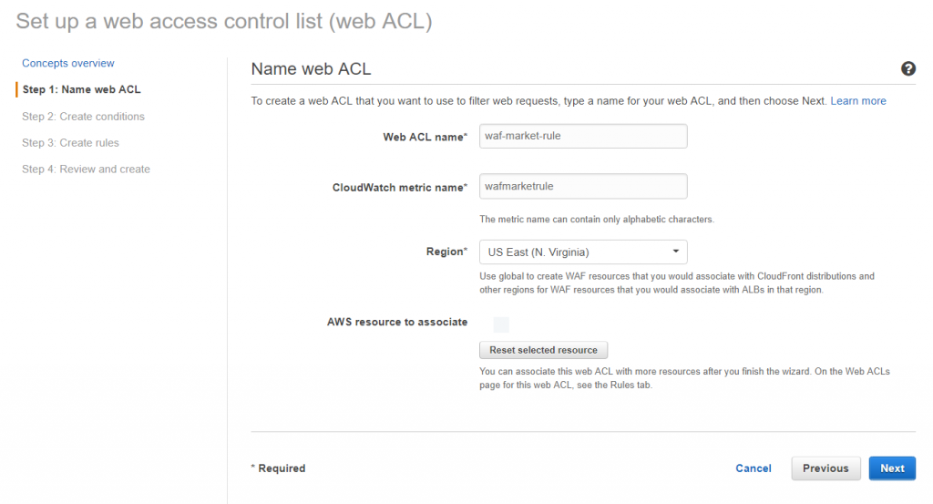933x504 pixels.
Task: Go back with the Previous button
Action: pos(825,468)
